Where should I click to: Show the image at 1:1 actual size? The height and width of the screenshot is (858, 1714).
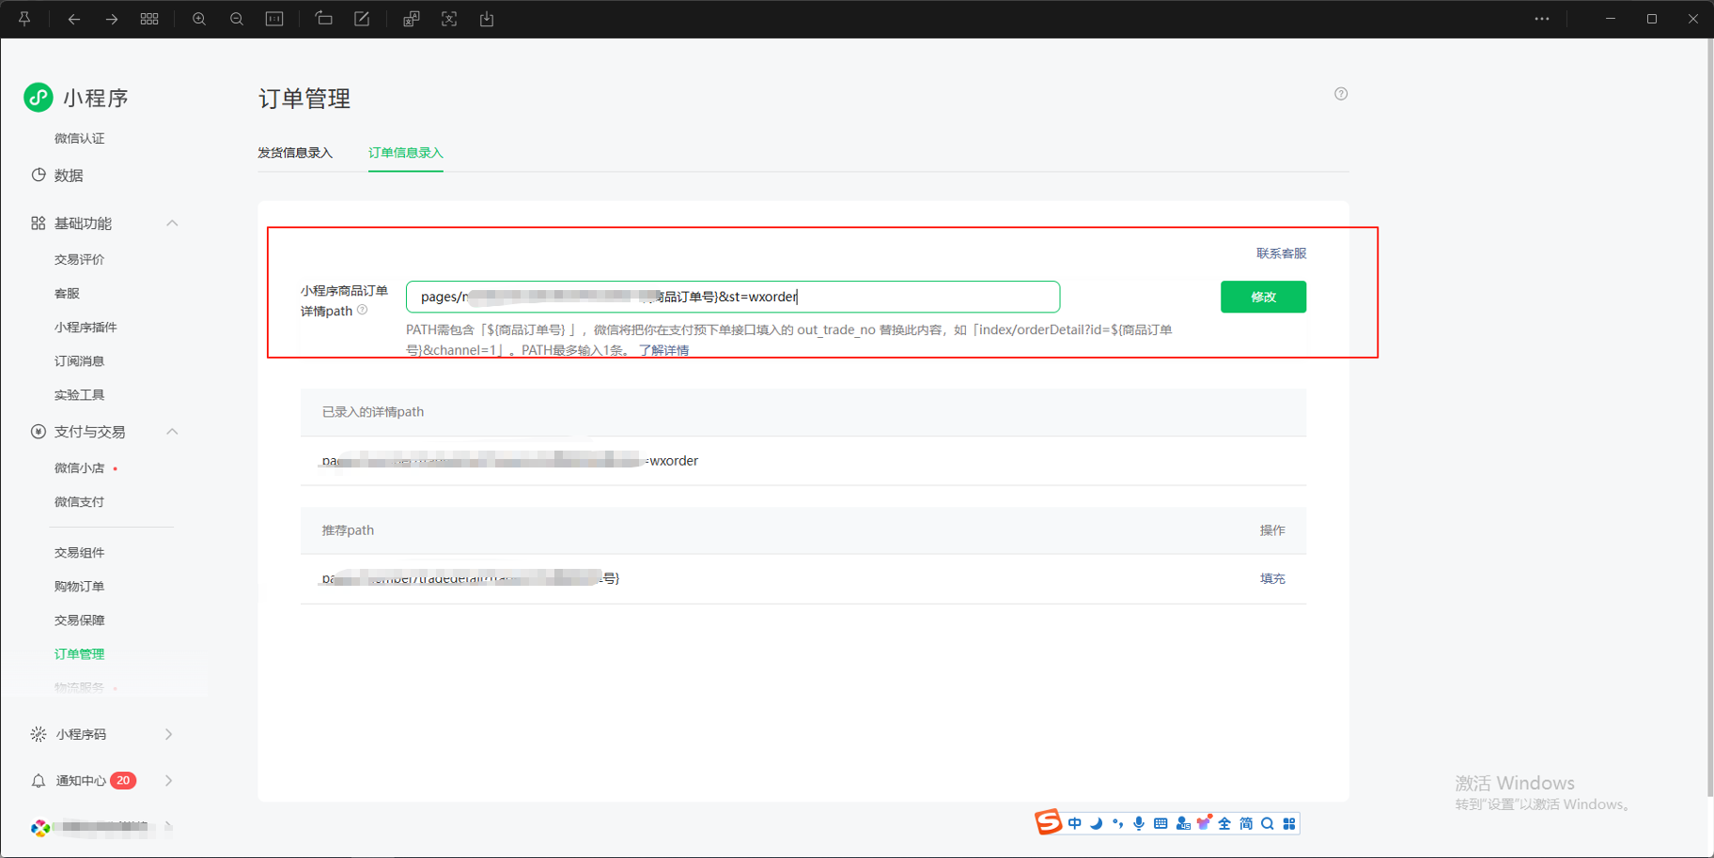coord(274,19)
